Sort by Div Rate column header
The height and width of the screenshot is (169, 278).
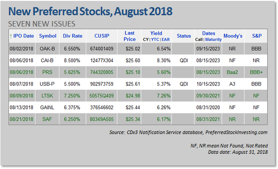coord(73,36)
